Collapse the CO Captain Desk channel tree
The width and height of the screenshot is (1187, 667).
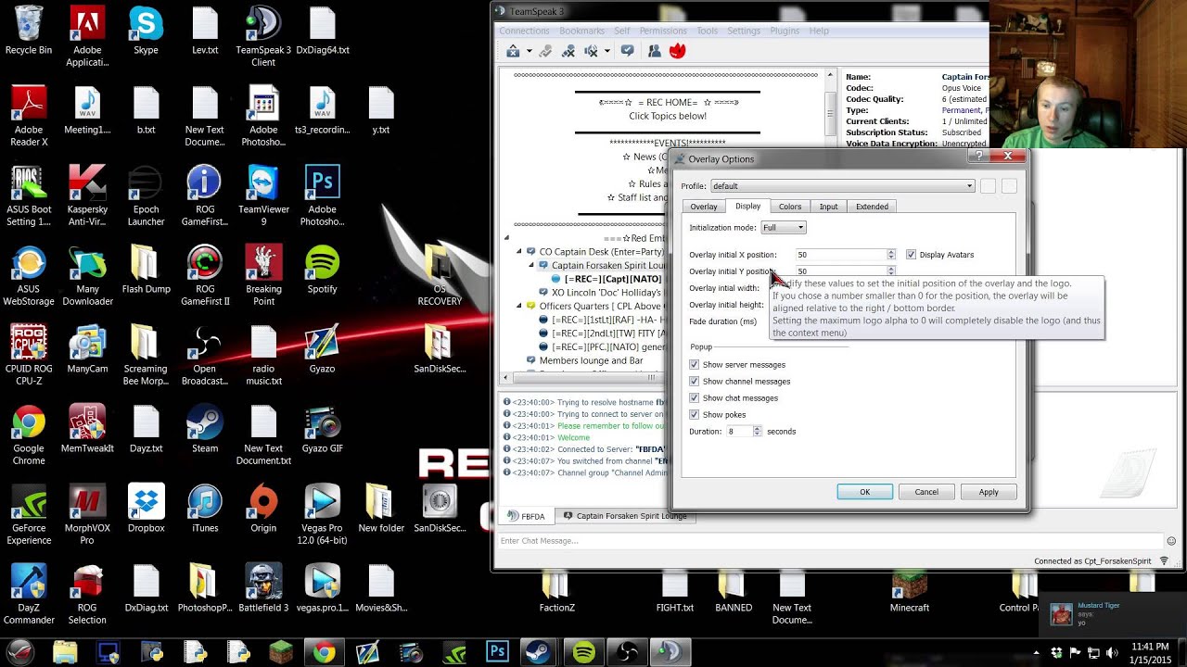(x=519, y=252)
